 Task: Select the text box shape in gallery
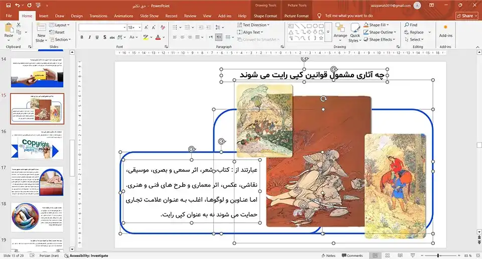click(291, 26)
